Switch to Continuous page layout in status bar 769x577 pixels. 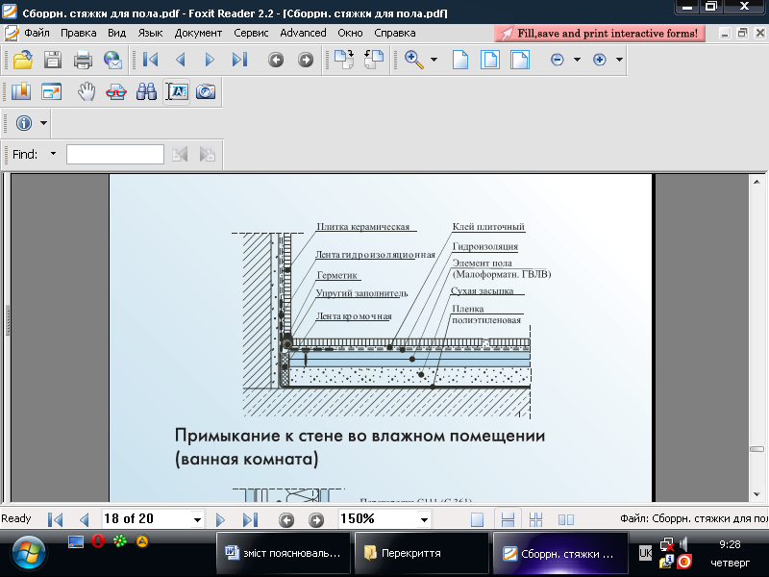[x=508, y=519]
